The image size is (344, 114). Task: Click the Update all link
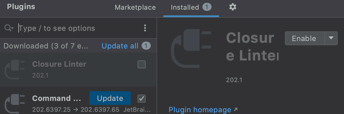pos(120,46)
